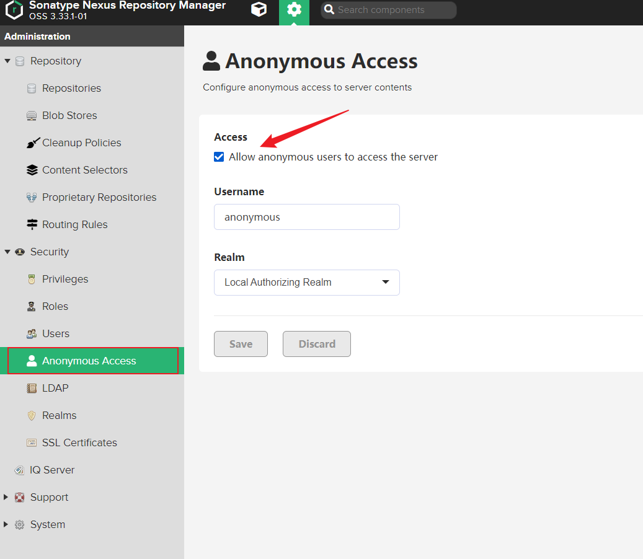Click the Blob Stores icon
This screenshot has width=643, height=559.
(32, 115)
